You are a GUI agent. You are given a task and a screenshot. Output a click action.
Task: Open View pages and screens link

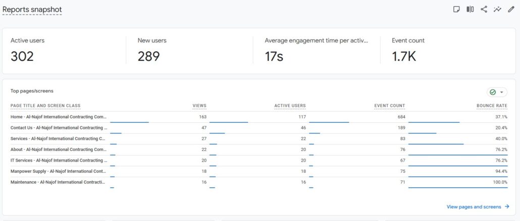tap(474, 207)
